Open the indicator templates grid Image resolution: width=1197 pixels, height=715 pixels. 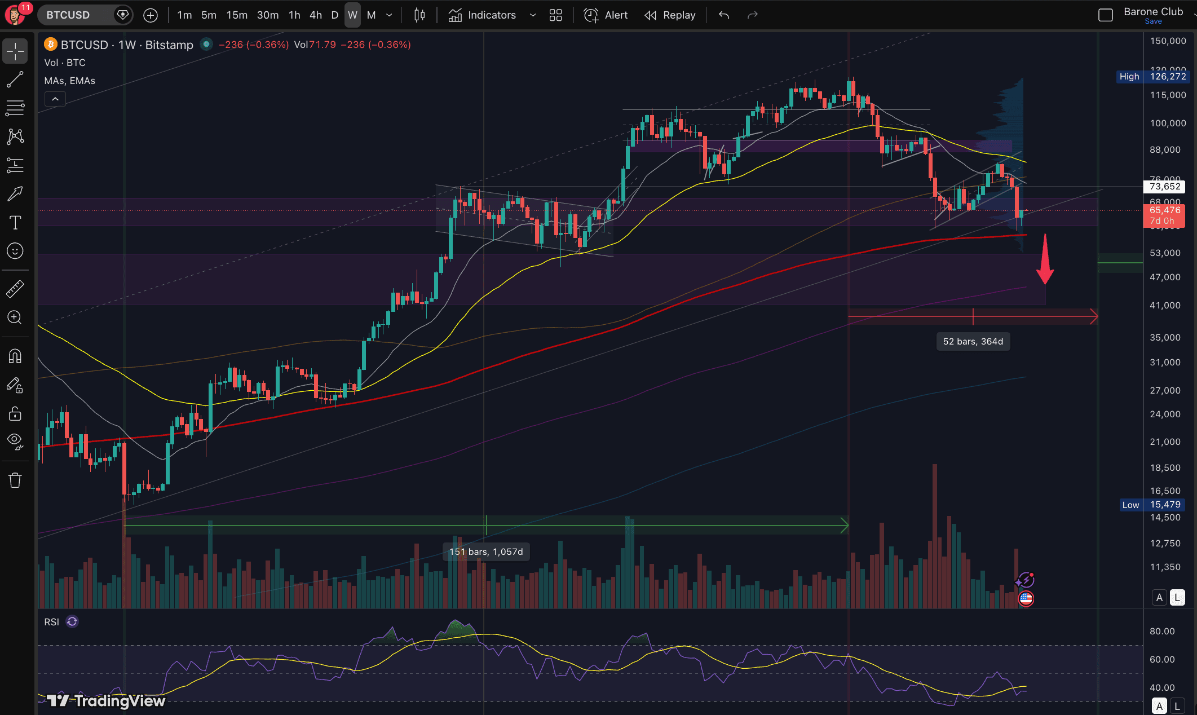(x=556, y=15)
